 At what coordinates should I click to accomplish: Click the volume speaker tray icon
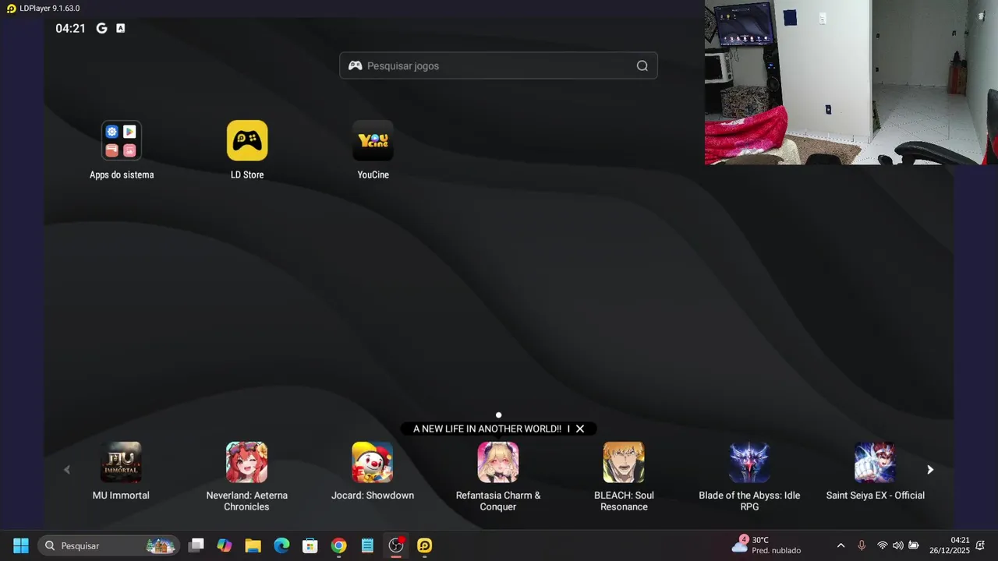point(898,545)
